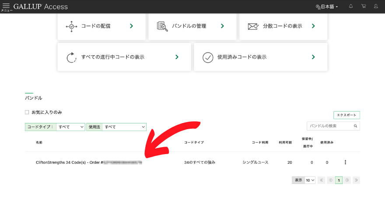Viewport: 385px width, 197px height.
Task: Click the バンドル section heading
Action: (x=34, y=98)
